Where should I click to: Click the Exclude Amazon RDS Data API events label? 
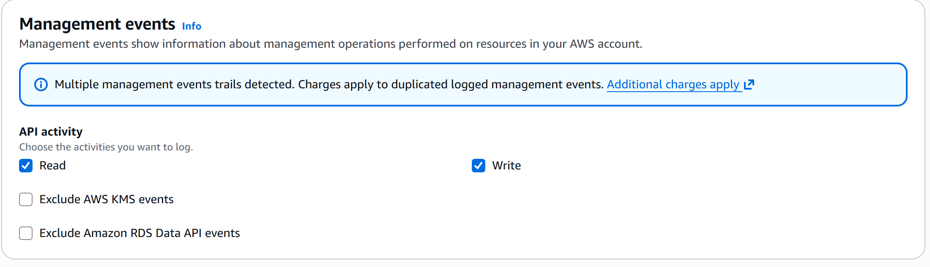[139, 233]
